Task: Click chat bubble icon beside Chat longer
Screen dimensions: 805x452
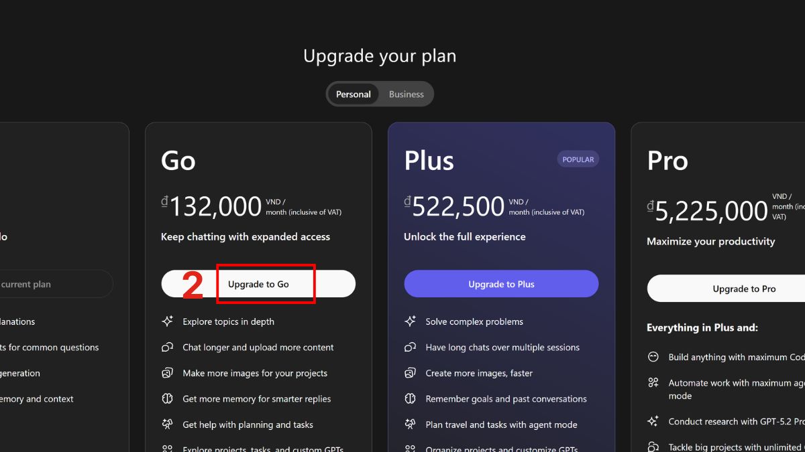Action: pyautogui.click(x=168, y=347)
